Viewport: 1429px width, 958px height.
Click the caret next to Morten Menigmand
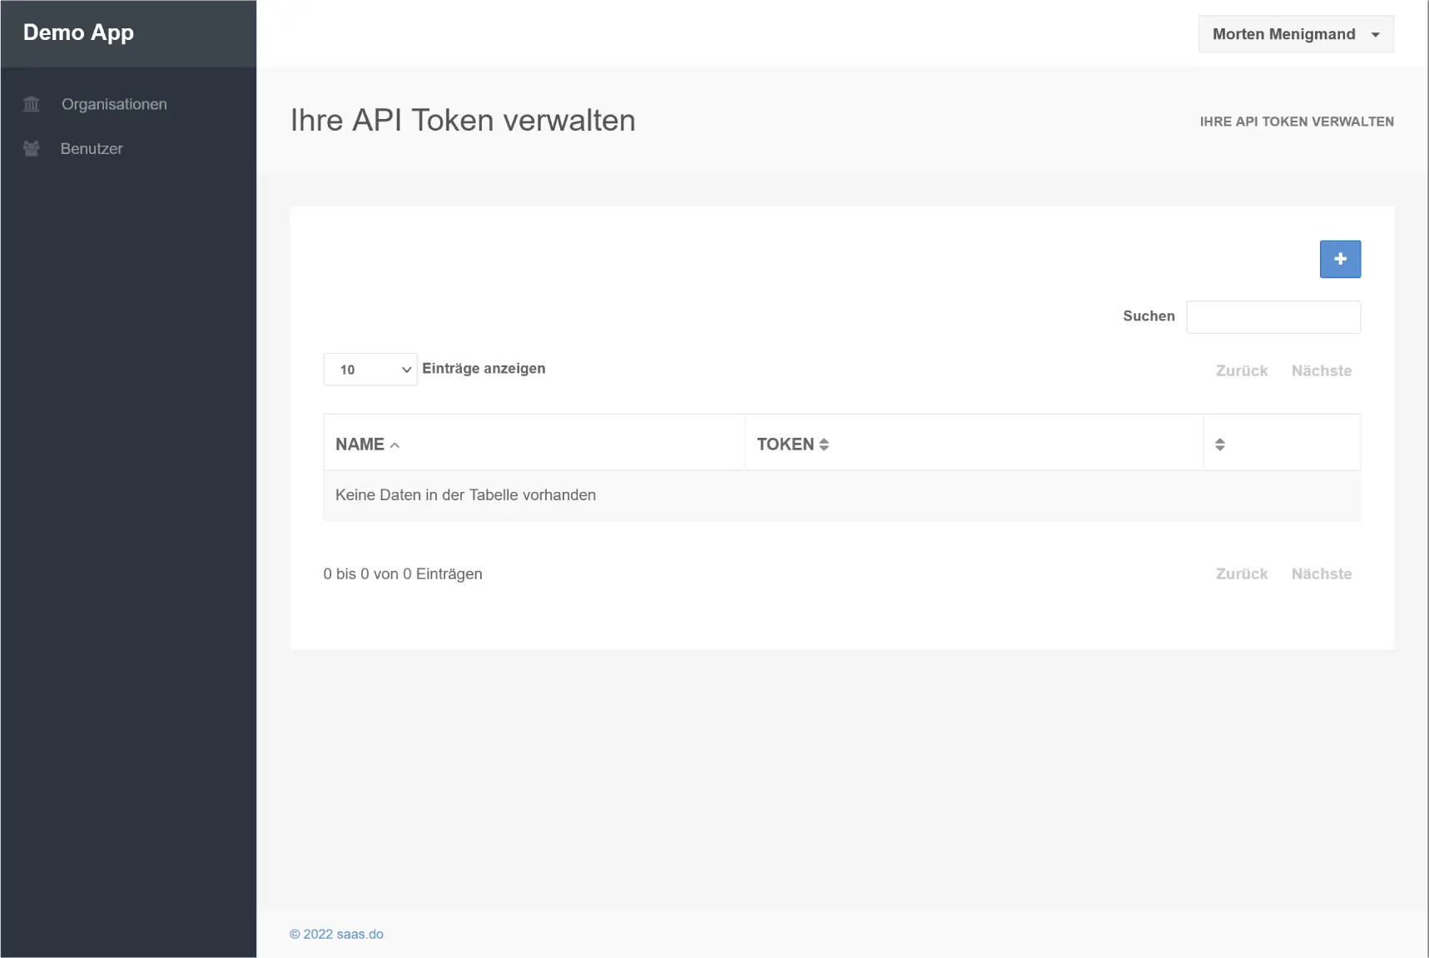pyautogui.click(x=1375, y=35)
